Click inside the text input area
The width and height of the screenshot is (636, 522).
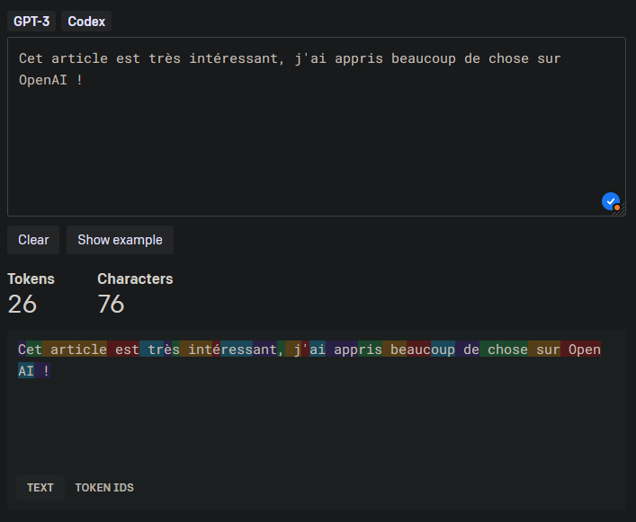[317, 127]
